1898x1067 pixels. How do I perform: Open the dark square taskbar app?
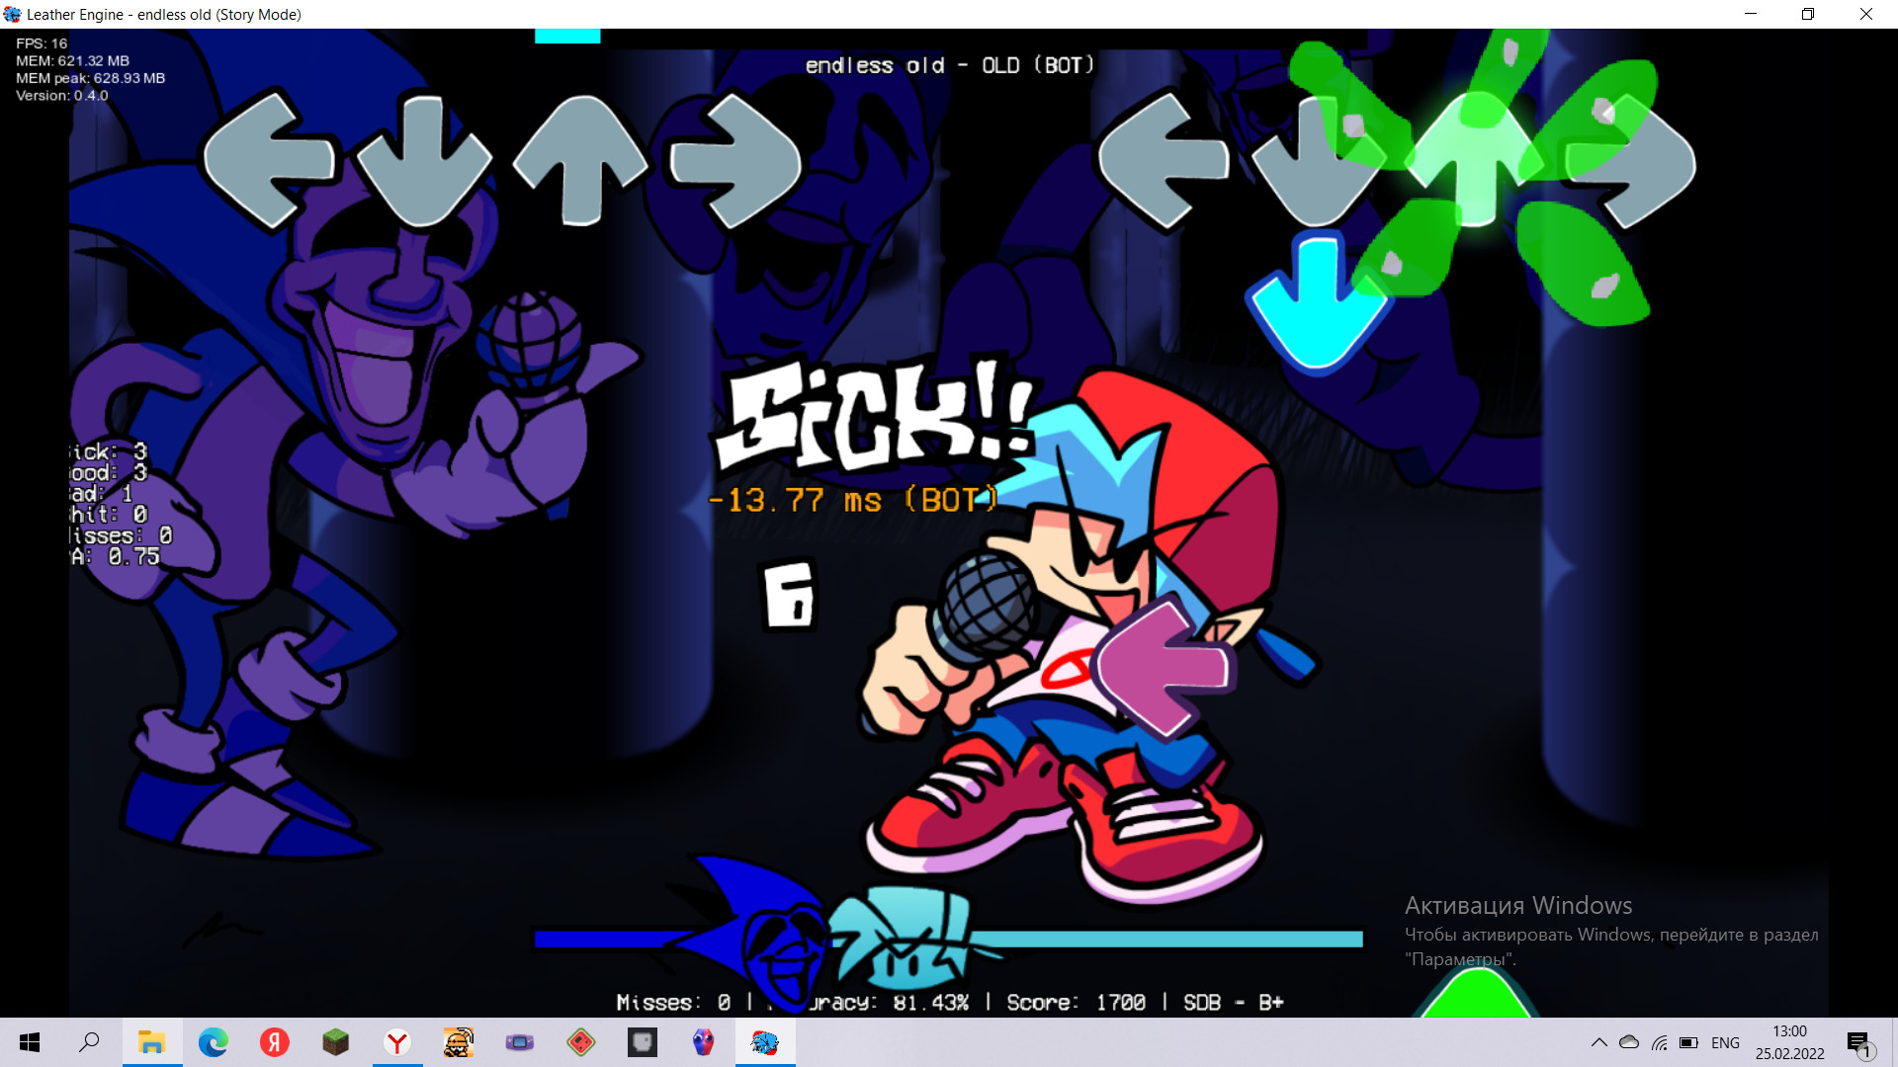point(643,1042)
